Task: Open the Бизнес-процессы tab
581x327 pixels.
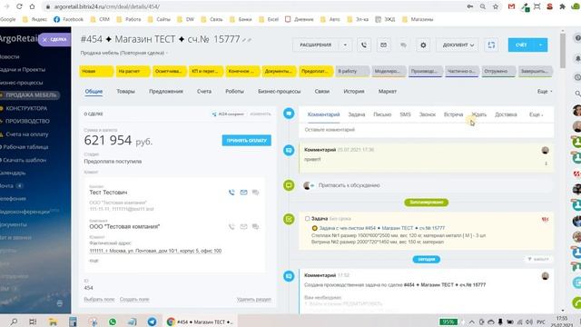Action: [x=280, y=91]
